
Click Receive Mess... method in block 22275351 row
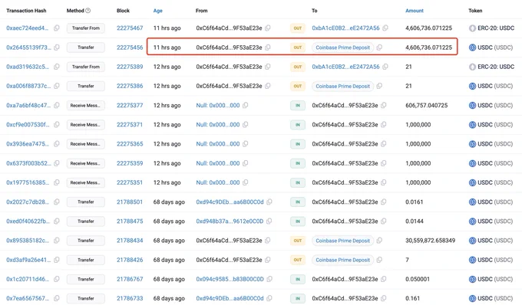86,182
